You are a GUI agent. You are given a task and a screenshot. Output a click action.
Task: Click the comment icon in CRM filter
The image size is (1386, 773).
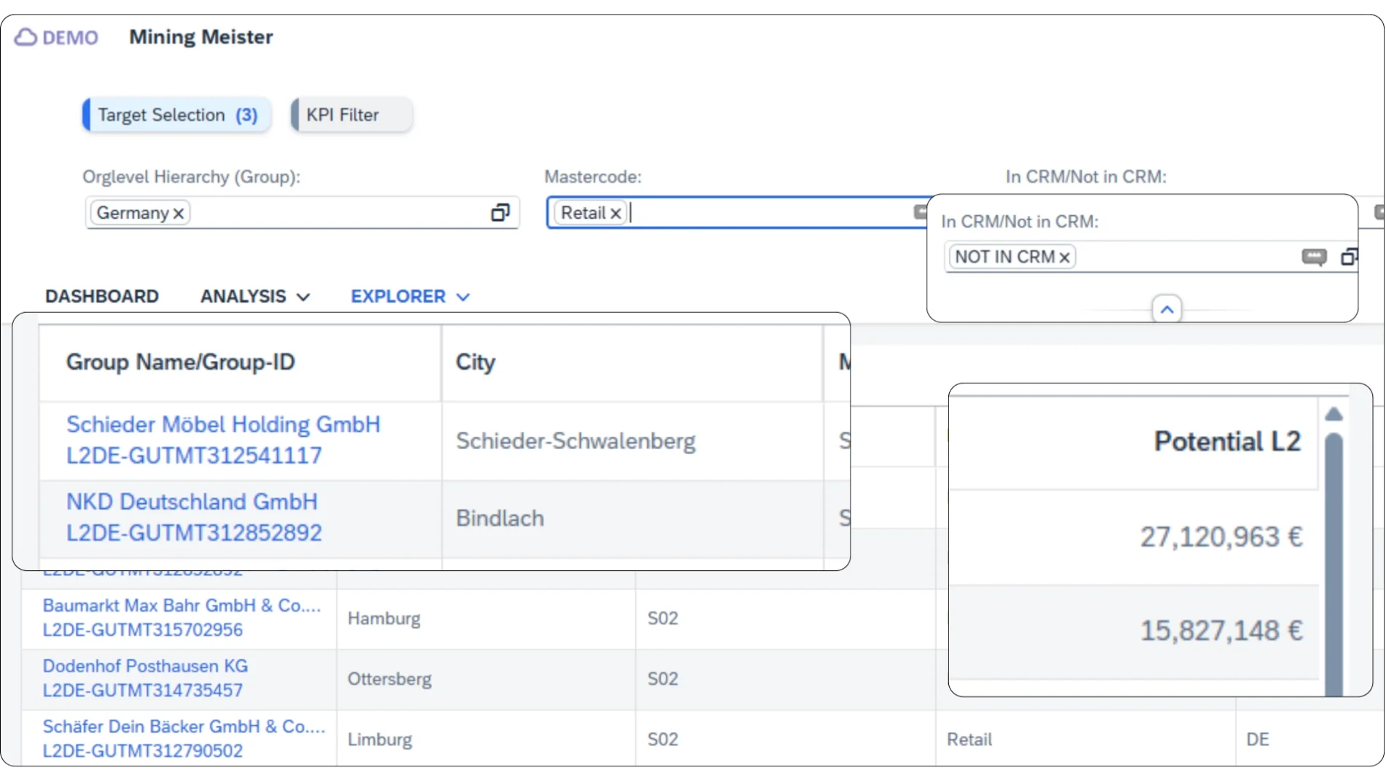point(1314,257)
